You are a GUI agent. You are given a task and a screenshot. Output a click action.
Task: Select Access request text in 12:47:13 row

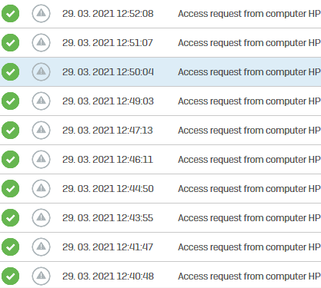tap(249, 131)
